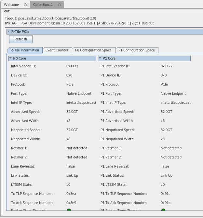
Task: Select the P1 Intel Vendor ID value 0x1172
Action: tap(167, 66)
